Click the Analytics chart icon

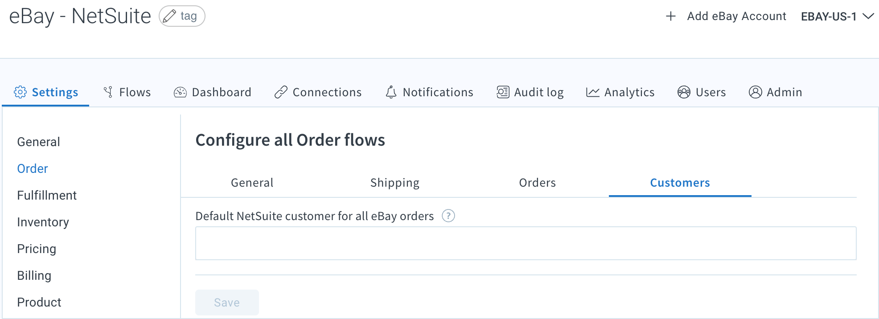click(x=592, y=92)
